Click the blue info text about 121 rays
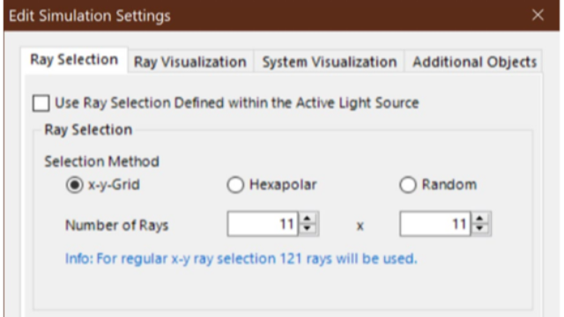The image size is (564, 317). 241,259
